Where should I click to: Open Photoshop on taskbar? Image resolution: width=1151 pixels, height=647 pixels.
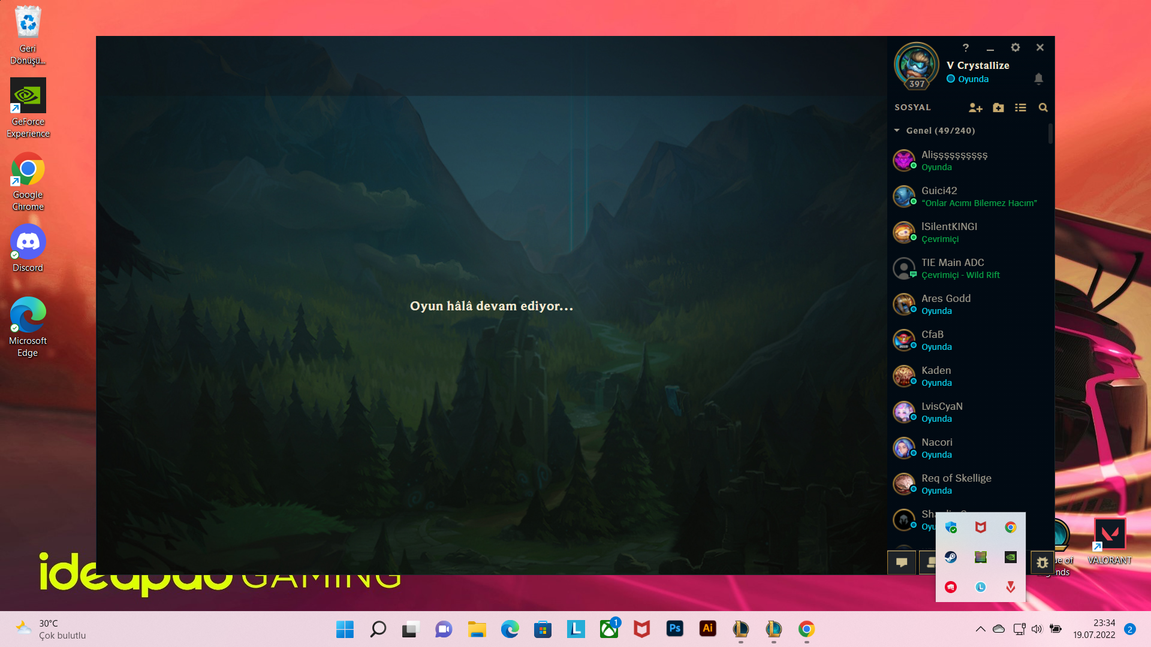674,629
